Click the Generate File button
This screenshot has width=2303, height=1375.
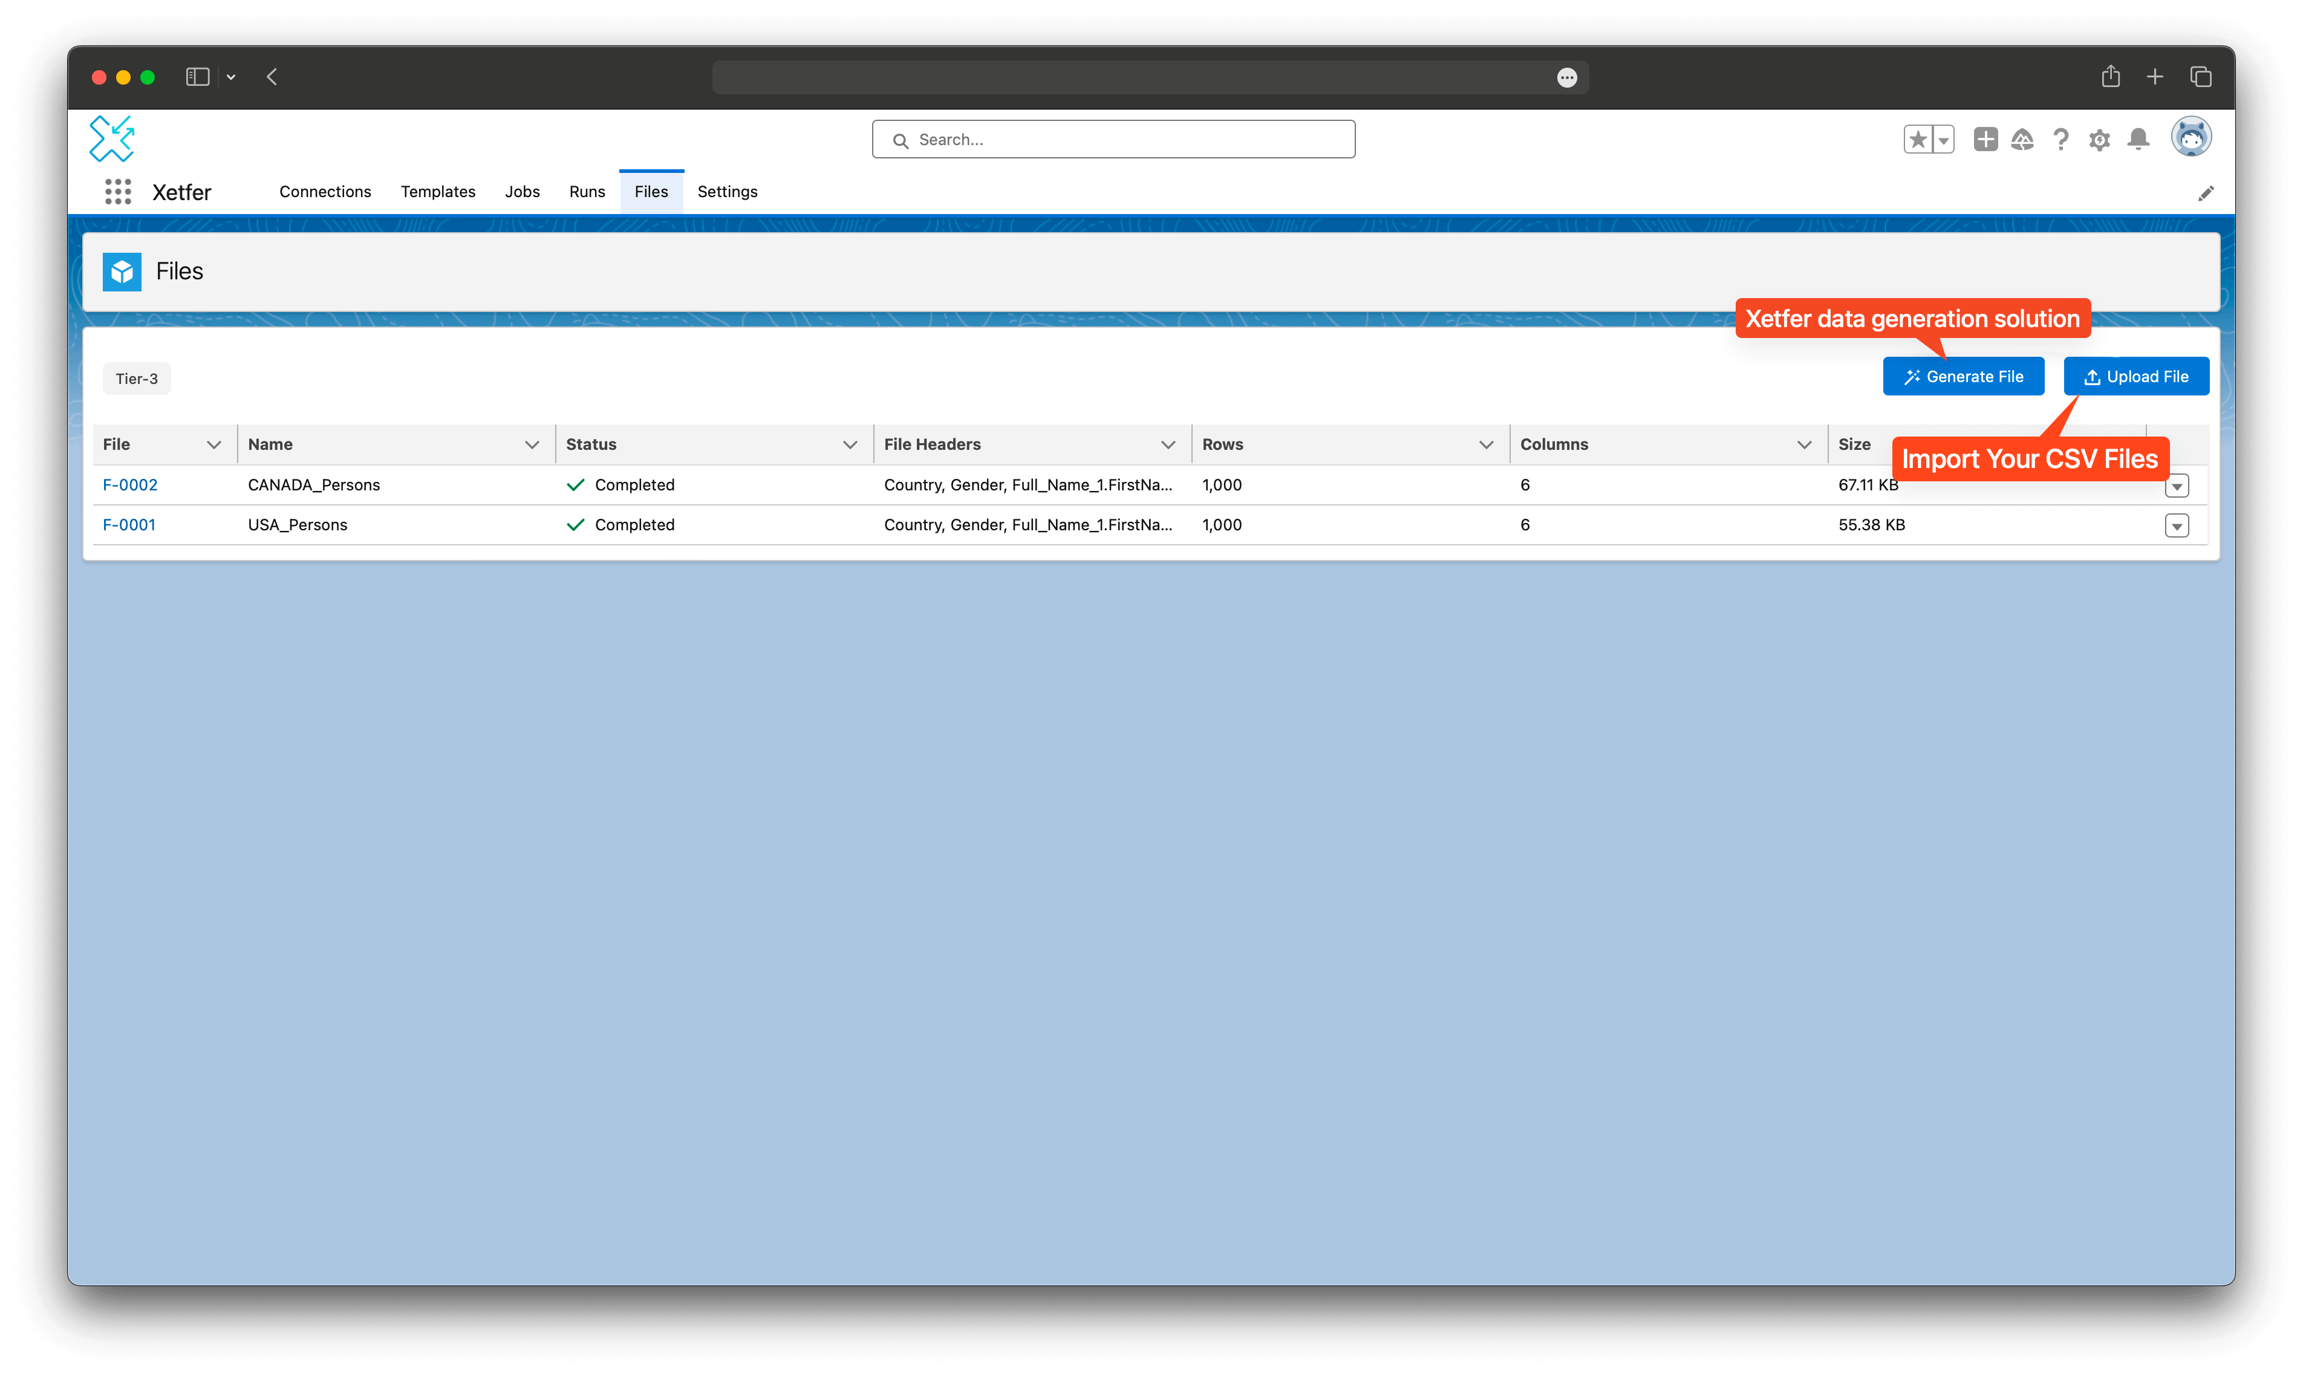1963,376
